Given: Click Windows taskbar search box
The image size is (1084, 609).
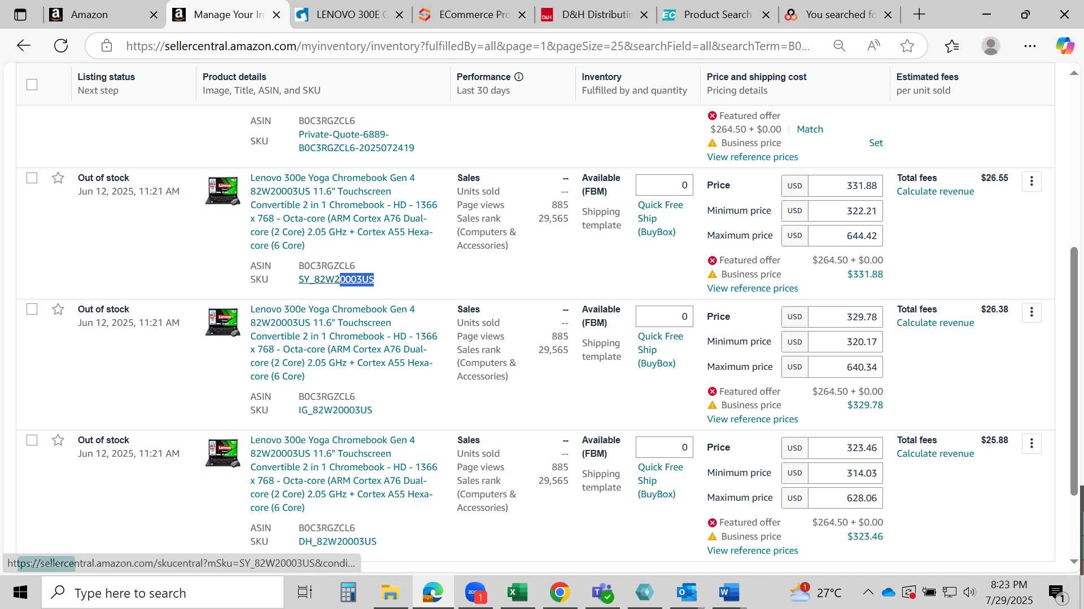Looking at the screenshot, I should [x=163, y=593].
